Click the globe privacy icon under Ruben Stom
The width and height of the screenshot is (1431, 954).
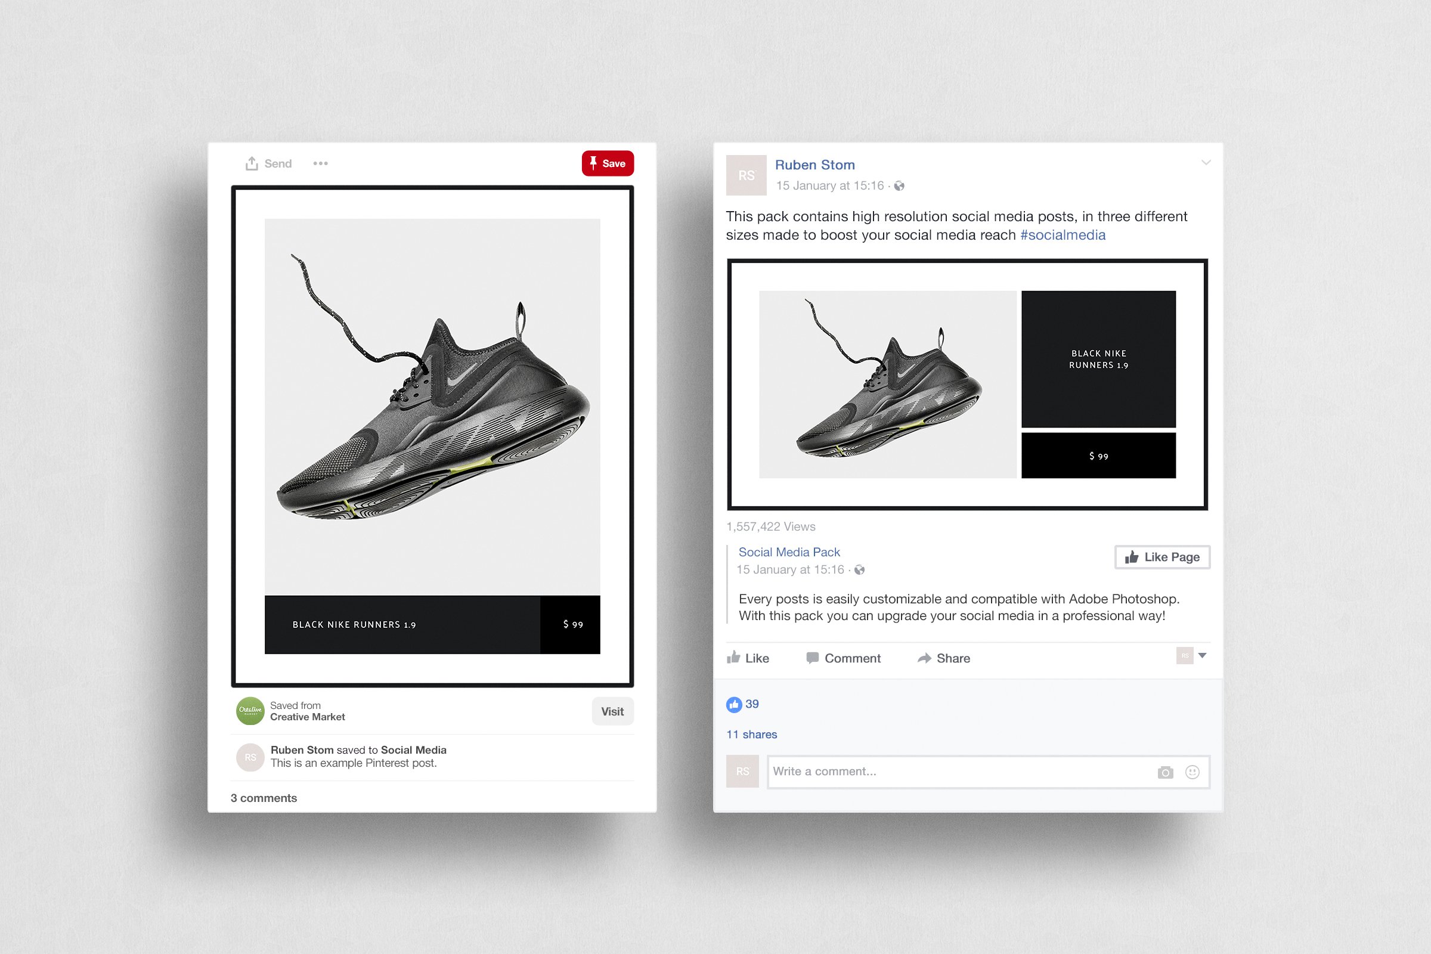pyautogui.click(x=899, y=186)
